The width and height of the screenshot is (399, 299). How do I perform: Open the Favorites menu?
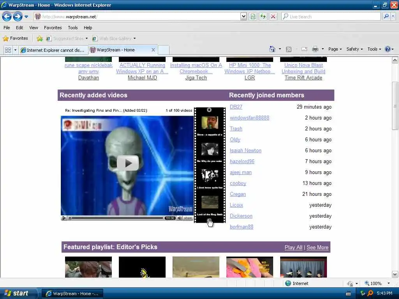click(53, 28)
